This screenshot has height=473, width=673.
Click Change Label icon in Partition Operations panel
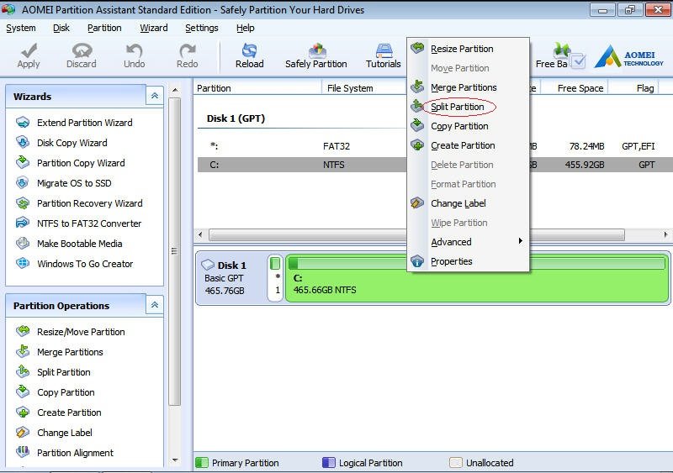click(x=23, y=433)
